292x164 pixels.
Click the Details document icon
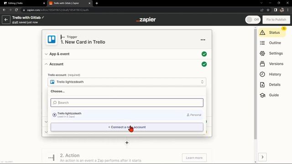pyautogui.click(x=262, y=85)
